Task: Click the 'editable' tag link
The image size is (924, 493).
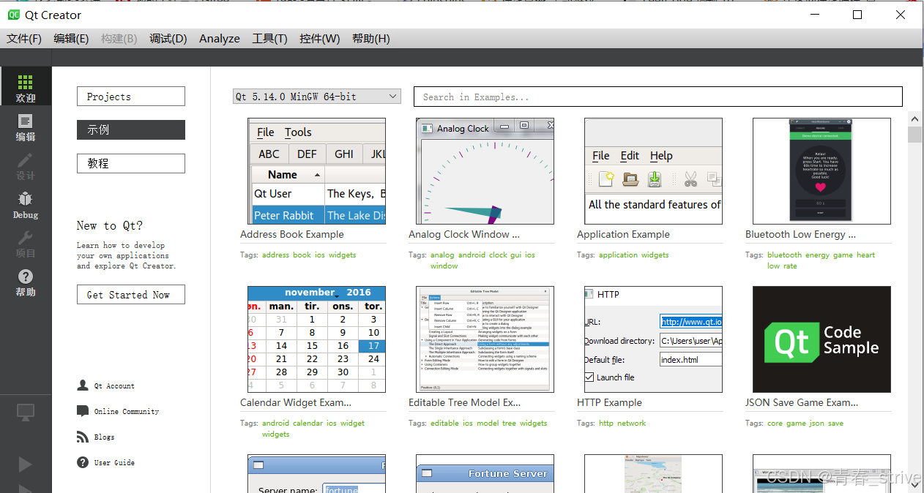Action: click(x=444, y=424)
